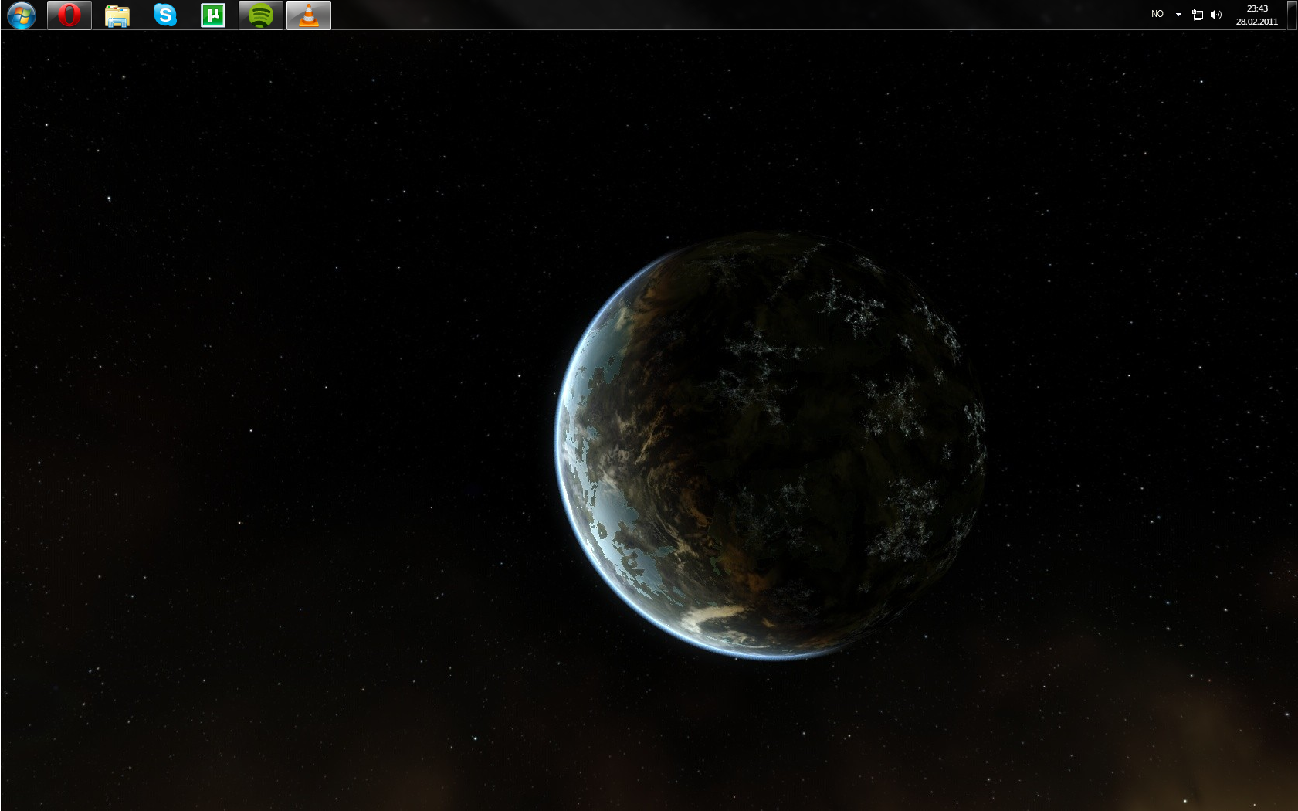Open the Windows Start menu orb
The image size is (1298, 811).
click(x=21, y=15)
